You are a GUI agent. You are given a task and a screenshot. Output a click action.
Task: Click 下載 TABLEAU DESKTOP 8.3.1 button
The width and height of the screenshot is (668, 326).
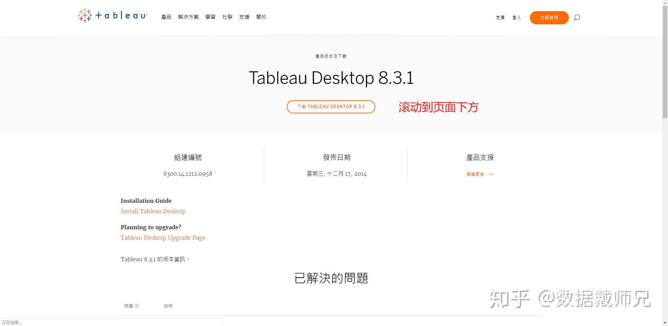[331, 107]
